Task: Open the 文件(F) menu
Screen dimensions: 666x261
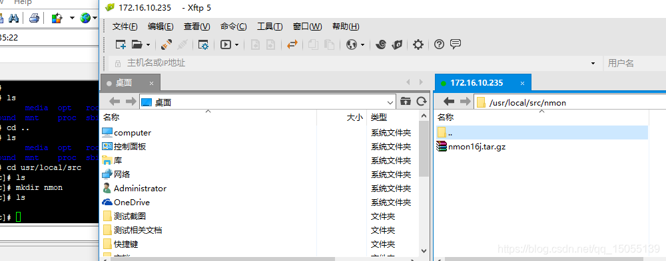Action: coord(125,27)
